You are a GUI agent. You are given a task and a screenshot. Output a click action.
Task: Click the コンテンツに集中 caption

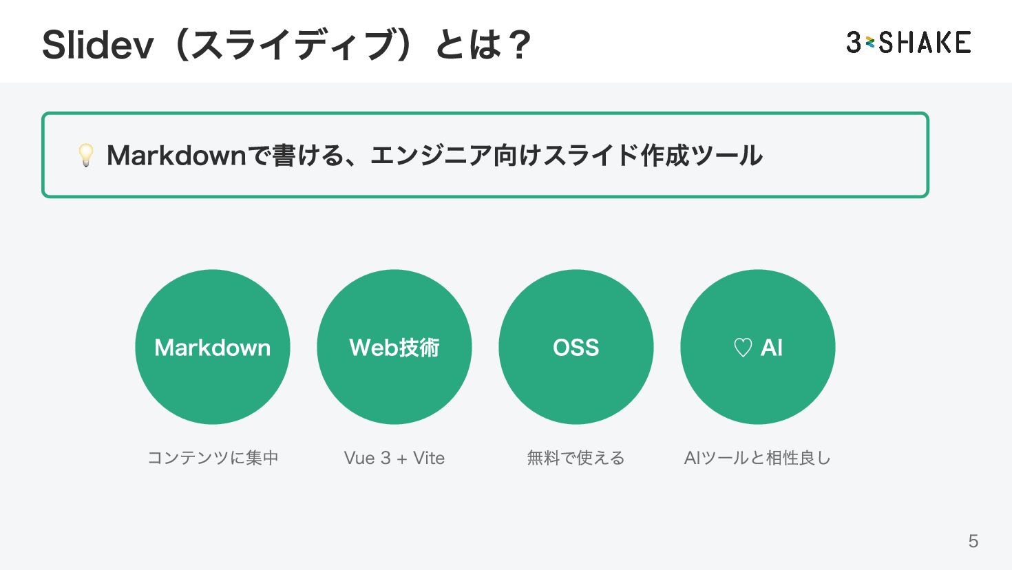[213, 458]
